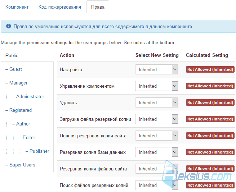Click the 'Manage the permission settings' note text
Image resolution: width=236 pixels, height=192 pixels.
point(88,42)
